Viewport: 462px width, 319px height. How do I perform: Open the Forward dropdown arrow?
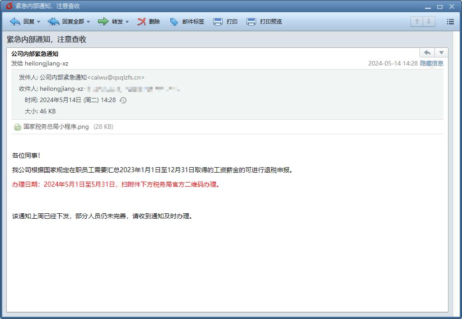tap(126, 21)
